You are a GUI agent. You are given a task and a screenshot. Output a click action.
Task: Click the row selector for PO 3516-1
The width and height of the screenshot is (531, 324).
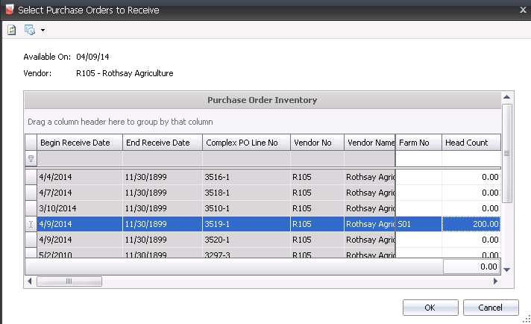pos(31,176)
